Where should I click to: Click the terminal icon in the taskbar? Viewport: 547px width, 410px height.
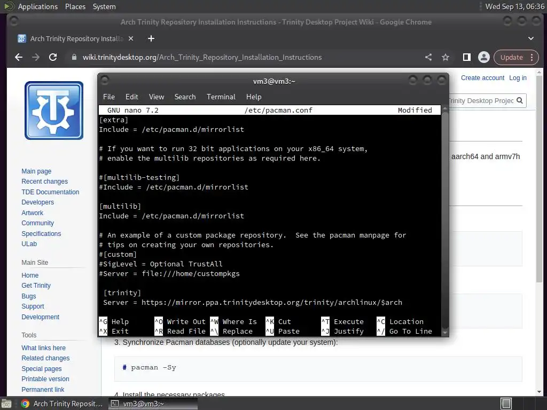(114, 404)
